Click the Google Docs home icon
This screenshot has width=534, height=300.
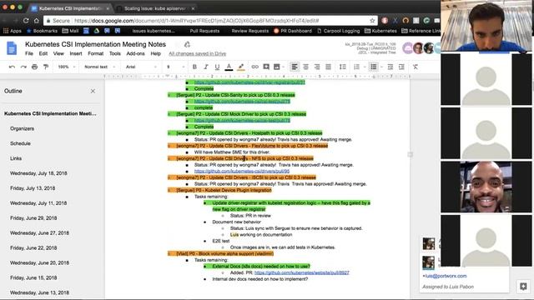pos(12,48)
